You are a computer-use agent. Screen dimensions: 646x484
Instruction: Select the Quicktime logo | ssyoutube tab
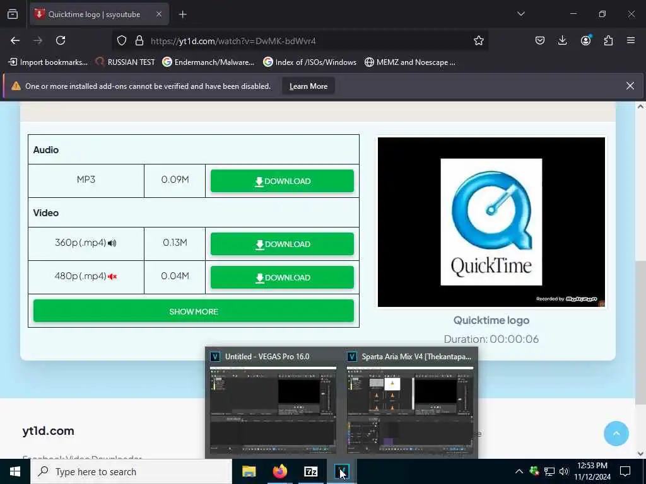(99, 14)
